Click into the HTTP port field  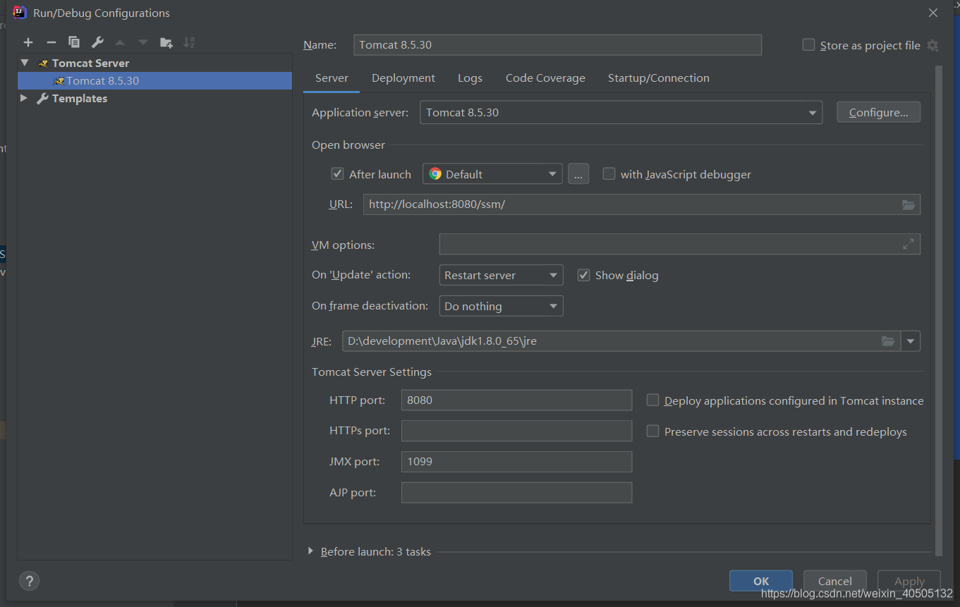(516, 400)
